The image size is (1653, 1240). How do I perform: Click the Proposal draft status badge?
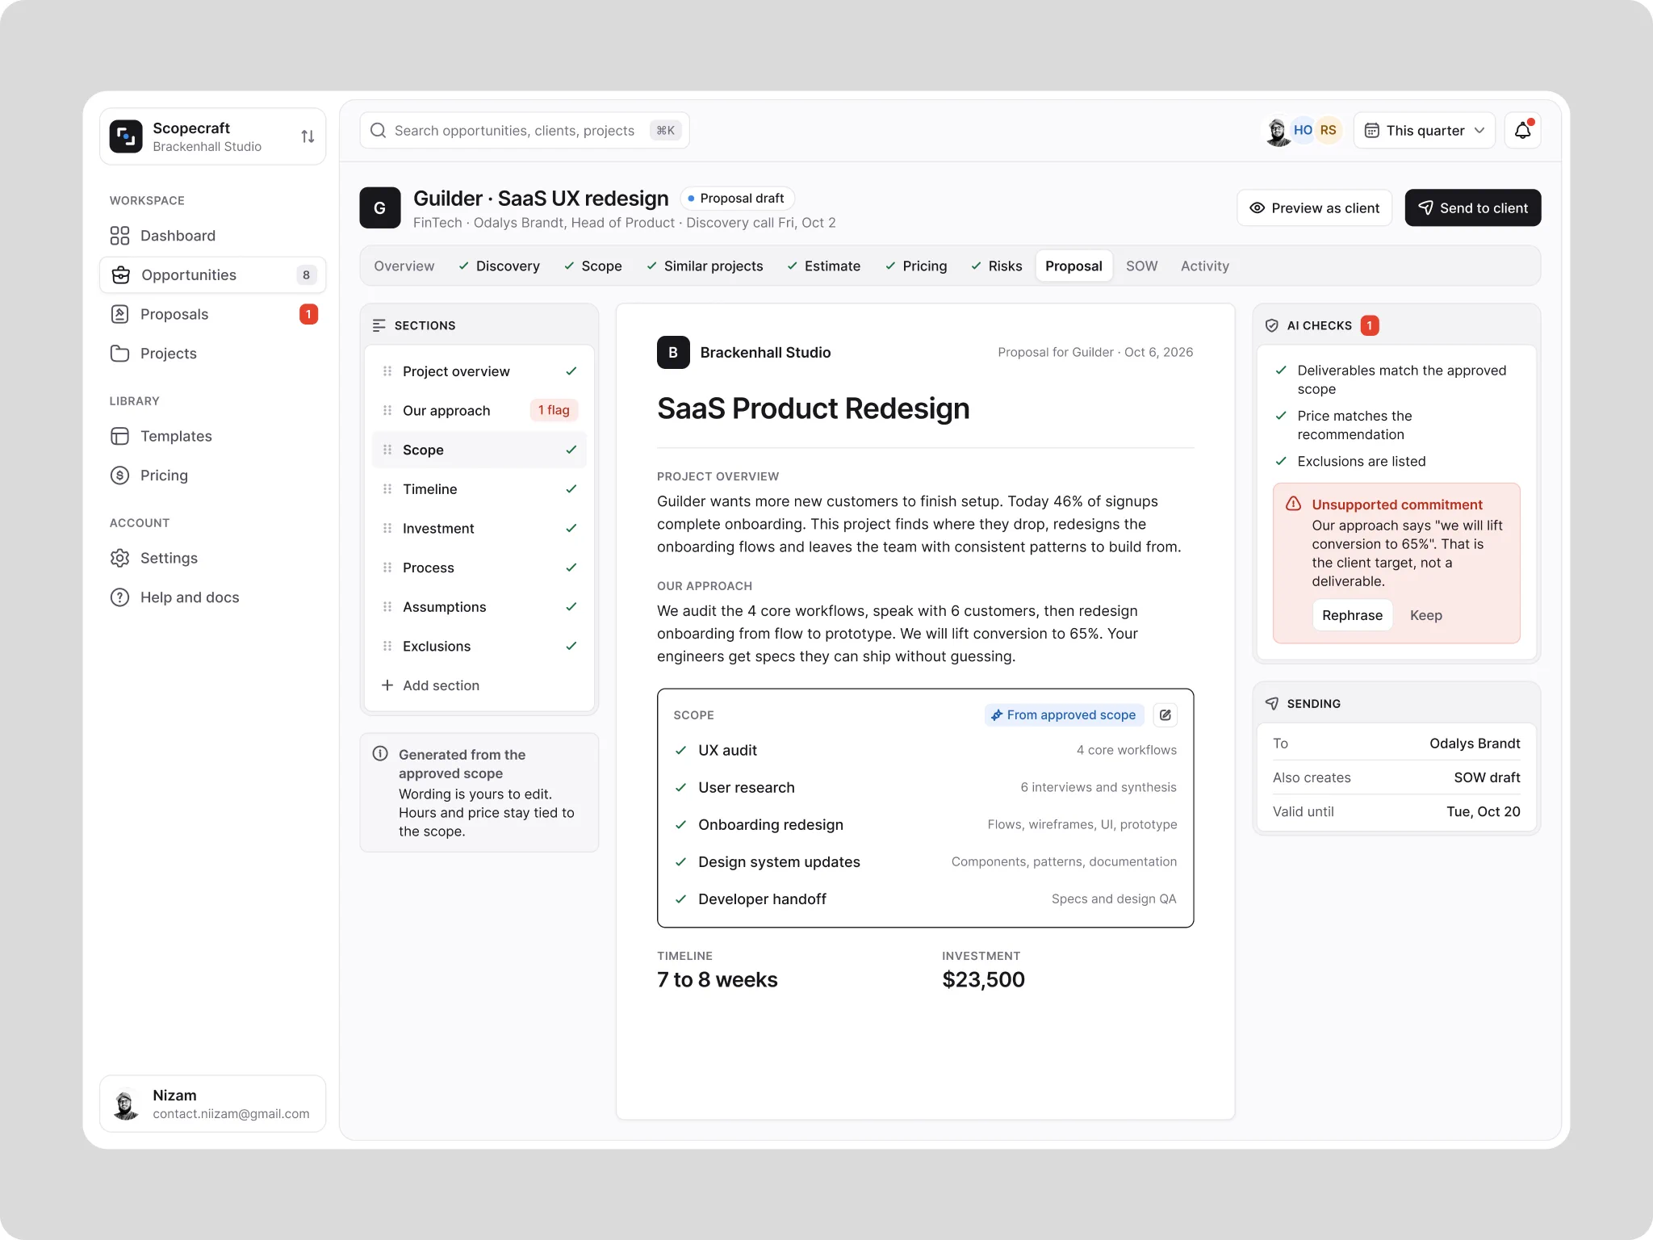pos(738,199)
